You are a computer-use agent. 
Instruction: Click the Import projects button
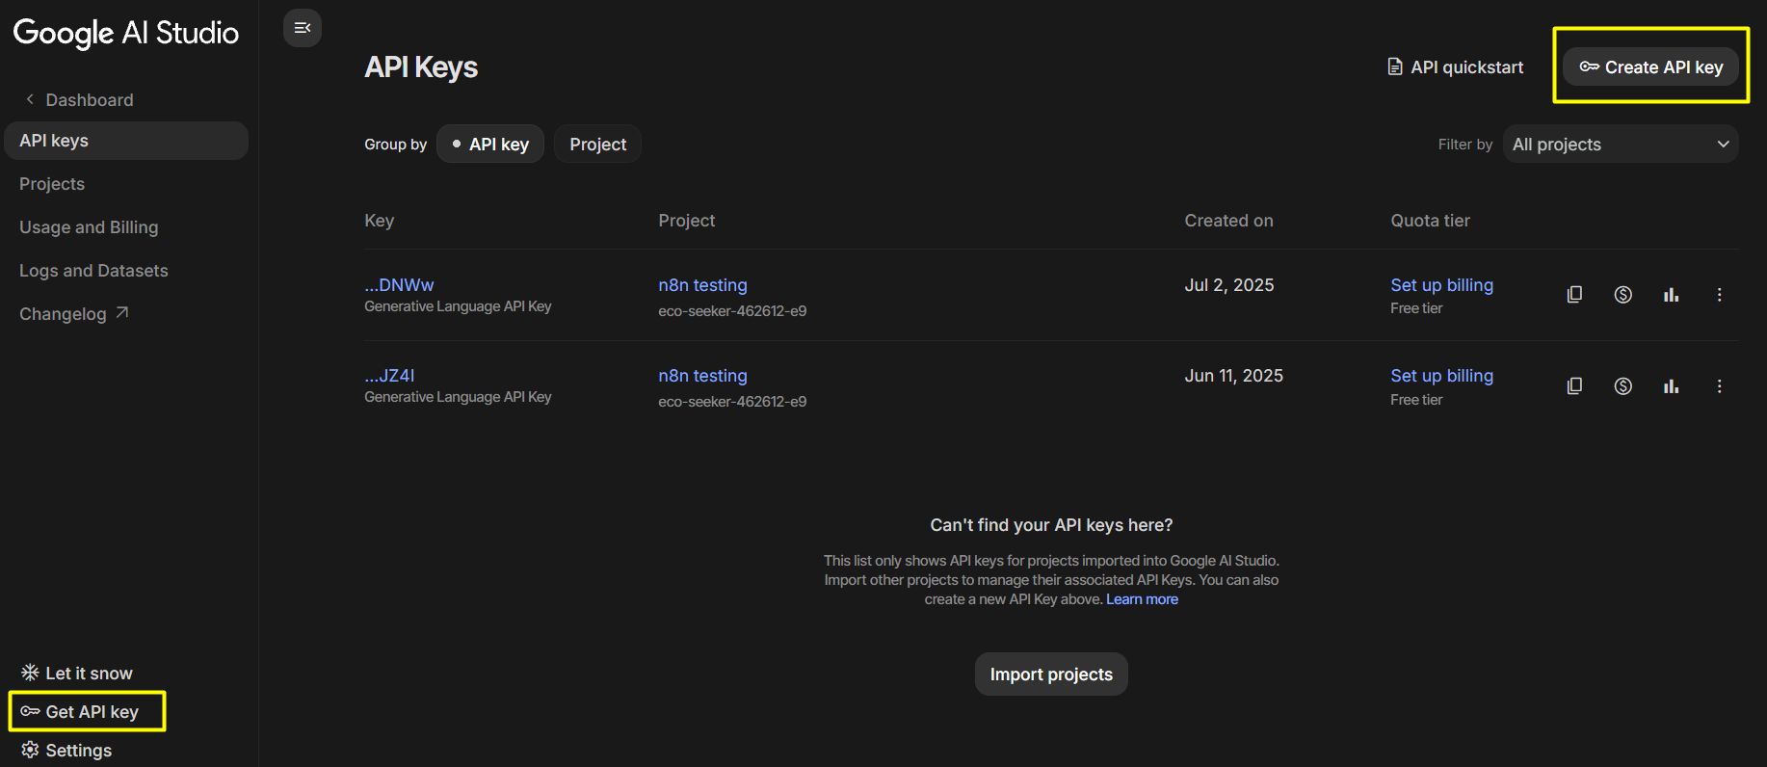pos(1051,674)
